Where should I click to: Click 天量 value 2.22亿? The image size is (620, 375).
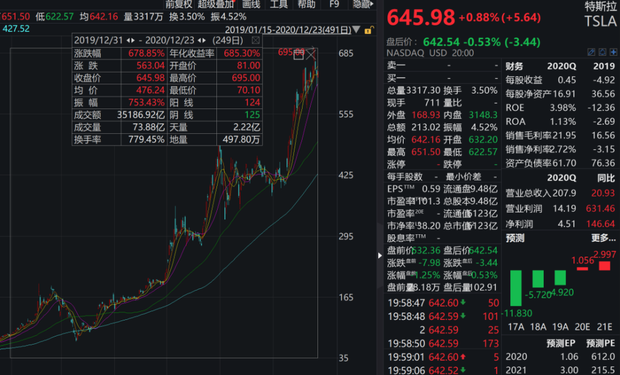[246, 127]
